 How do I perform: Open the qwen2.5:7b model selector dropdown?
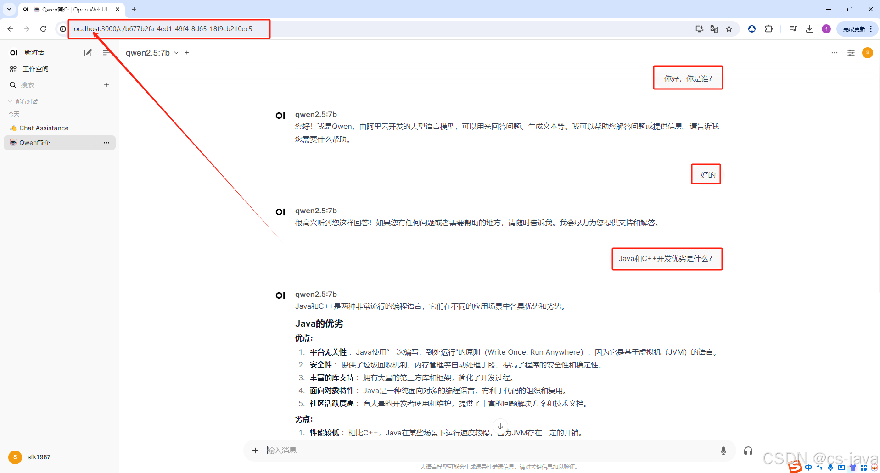pyautogui.click(x=152, y=53)
